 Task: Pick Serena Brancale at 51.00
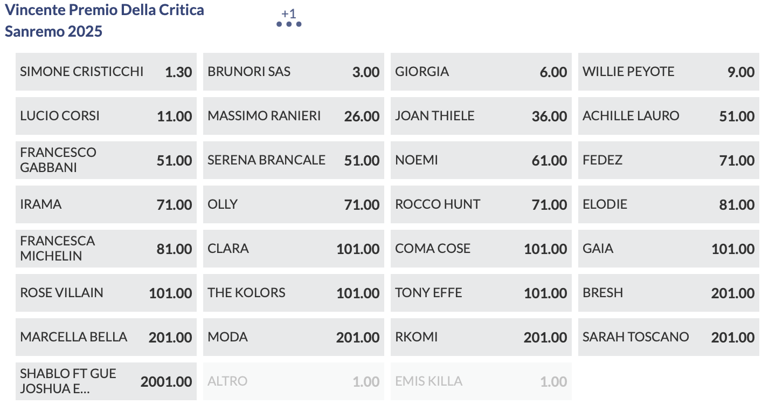294,160
